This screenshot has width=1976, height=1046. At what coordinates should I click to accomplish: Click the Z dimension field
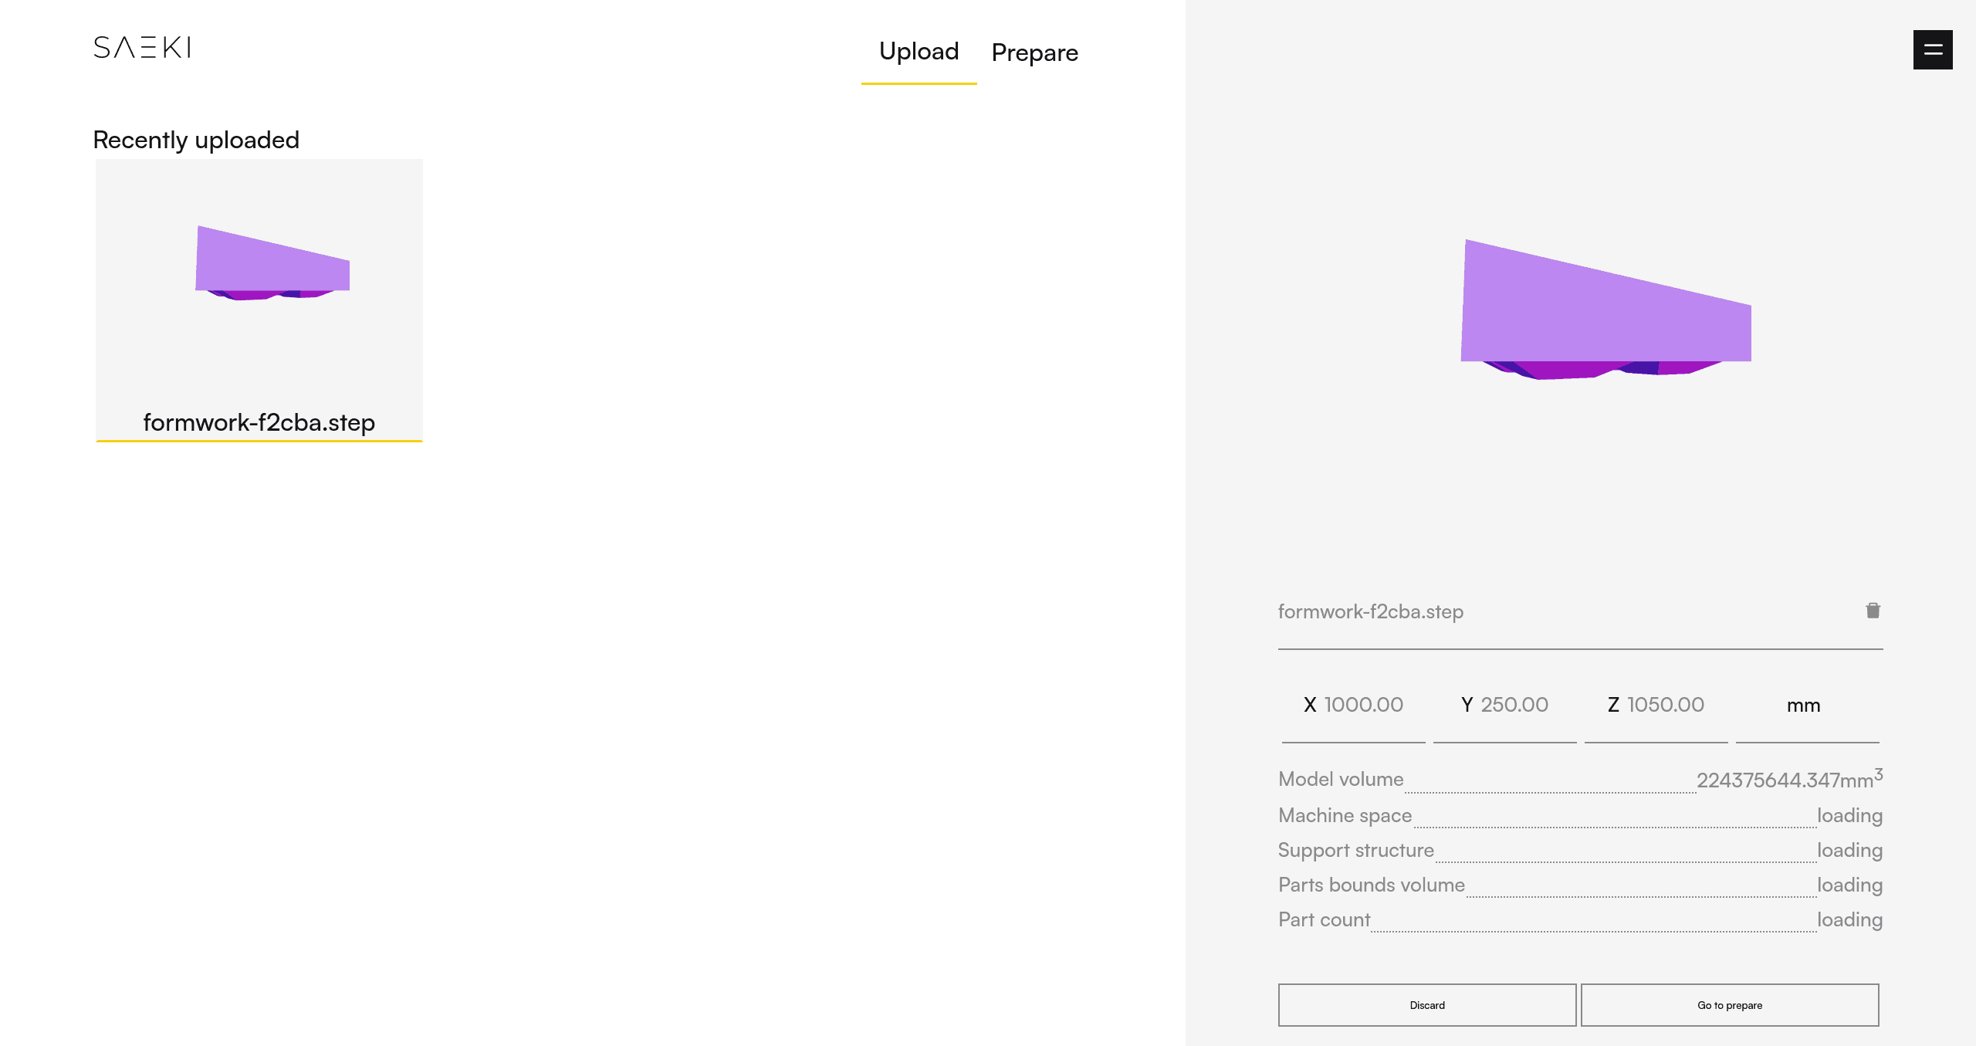(x=1665, y=705)
